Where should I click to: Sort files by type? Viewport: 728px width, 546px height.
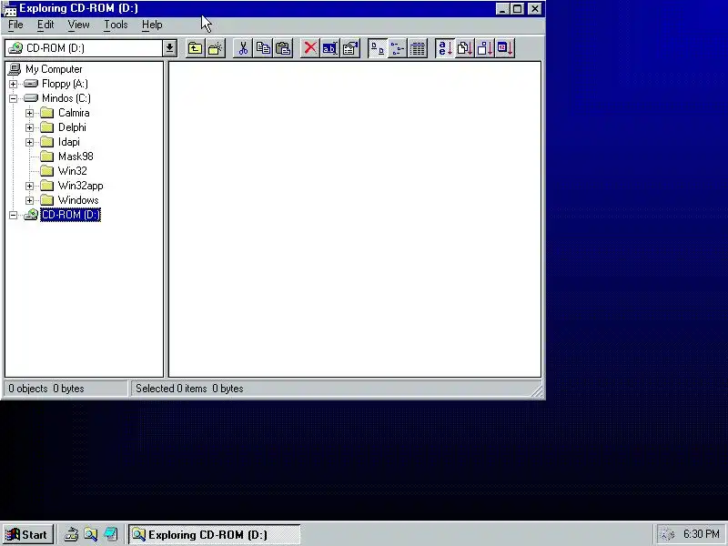[x=465, y=48]
